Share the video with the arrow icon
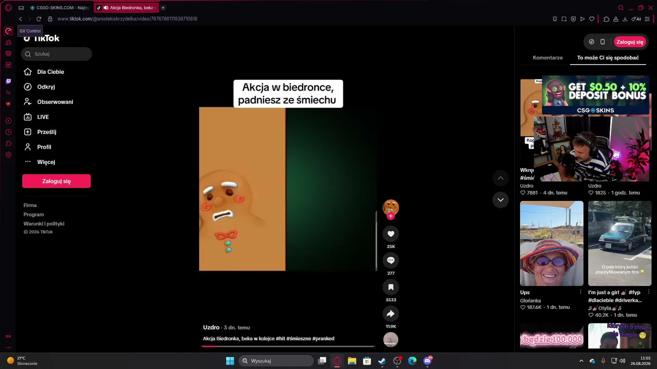 (x=391, y=314)
